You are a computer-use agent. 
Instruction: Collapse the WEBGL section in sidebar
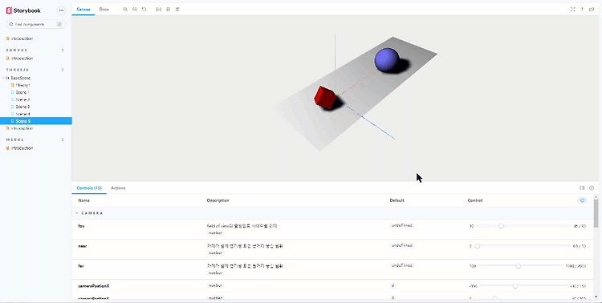click(x=63, y=140)
